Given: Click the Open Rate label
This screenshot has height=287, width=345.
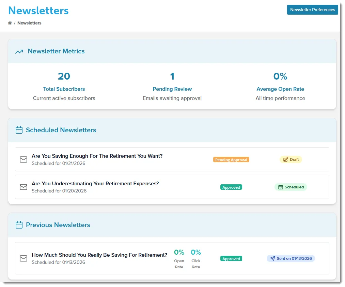Looking at the screenshot, I should coord(179,264).
